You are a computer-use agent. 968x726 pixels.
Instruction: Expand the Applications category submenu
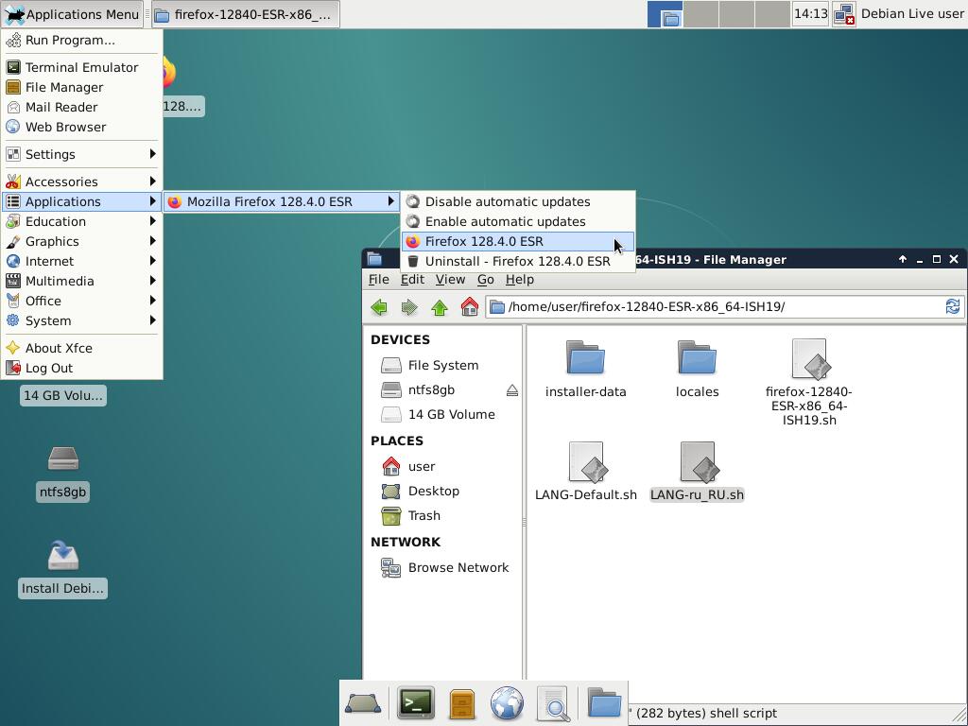tap(81, 202)
